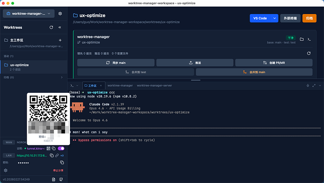Select the WAN tab

[x=8, y=142]
